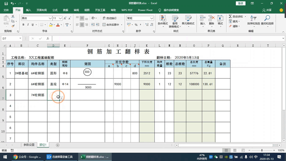
Task: Open the Power Pivot tab
Action: tap(145, 10)
